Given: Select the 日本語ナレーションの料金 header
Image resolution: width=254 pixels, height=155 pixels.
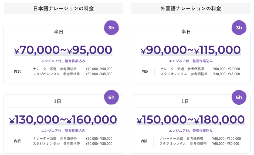Looking at the screenshot, I should pos(63,8).
